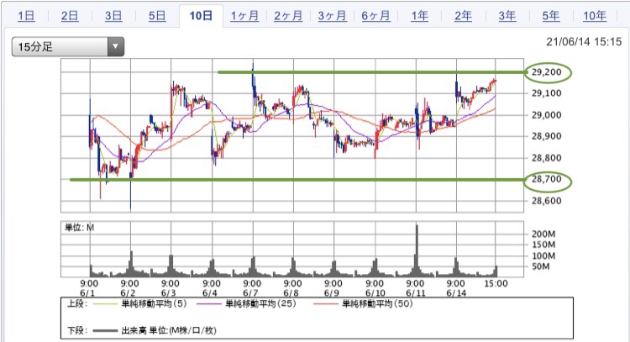
Task: Select the 1日 period tab
Action: click(26, 16)
